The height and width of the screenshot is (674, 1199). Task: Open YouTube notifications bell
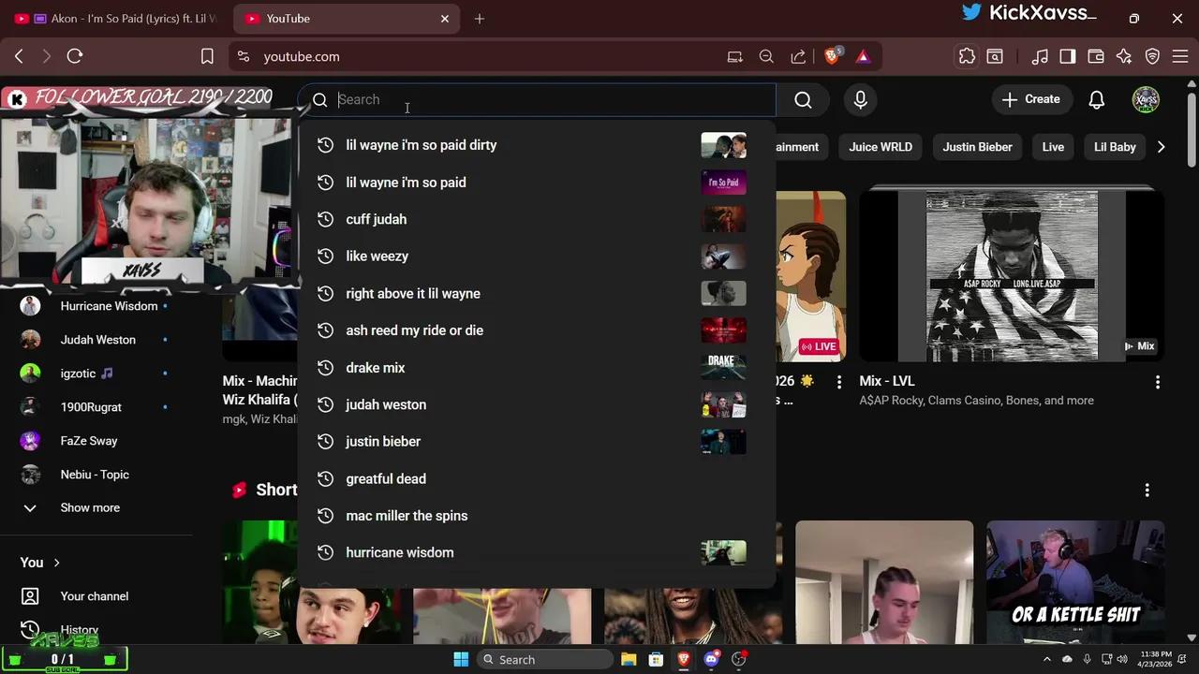(1096, 99)
